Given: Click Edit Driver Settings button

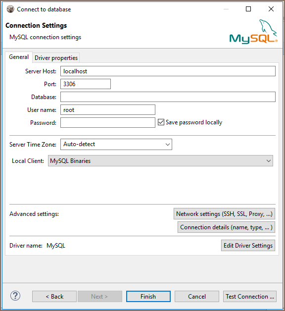Looking at the screenshot, I should point(248,246).
